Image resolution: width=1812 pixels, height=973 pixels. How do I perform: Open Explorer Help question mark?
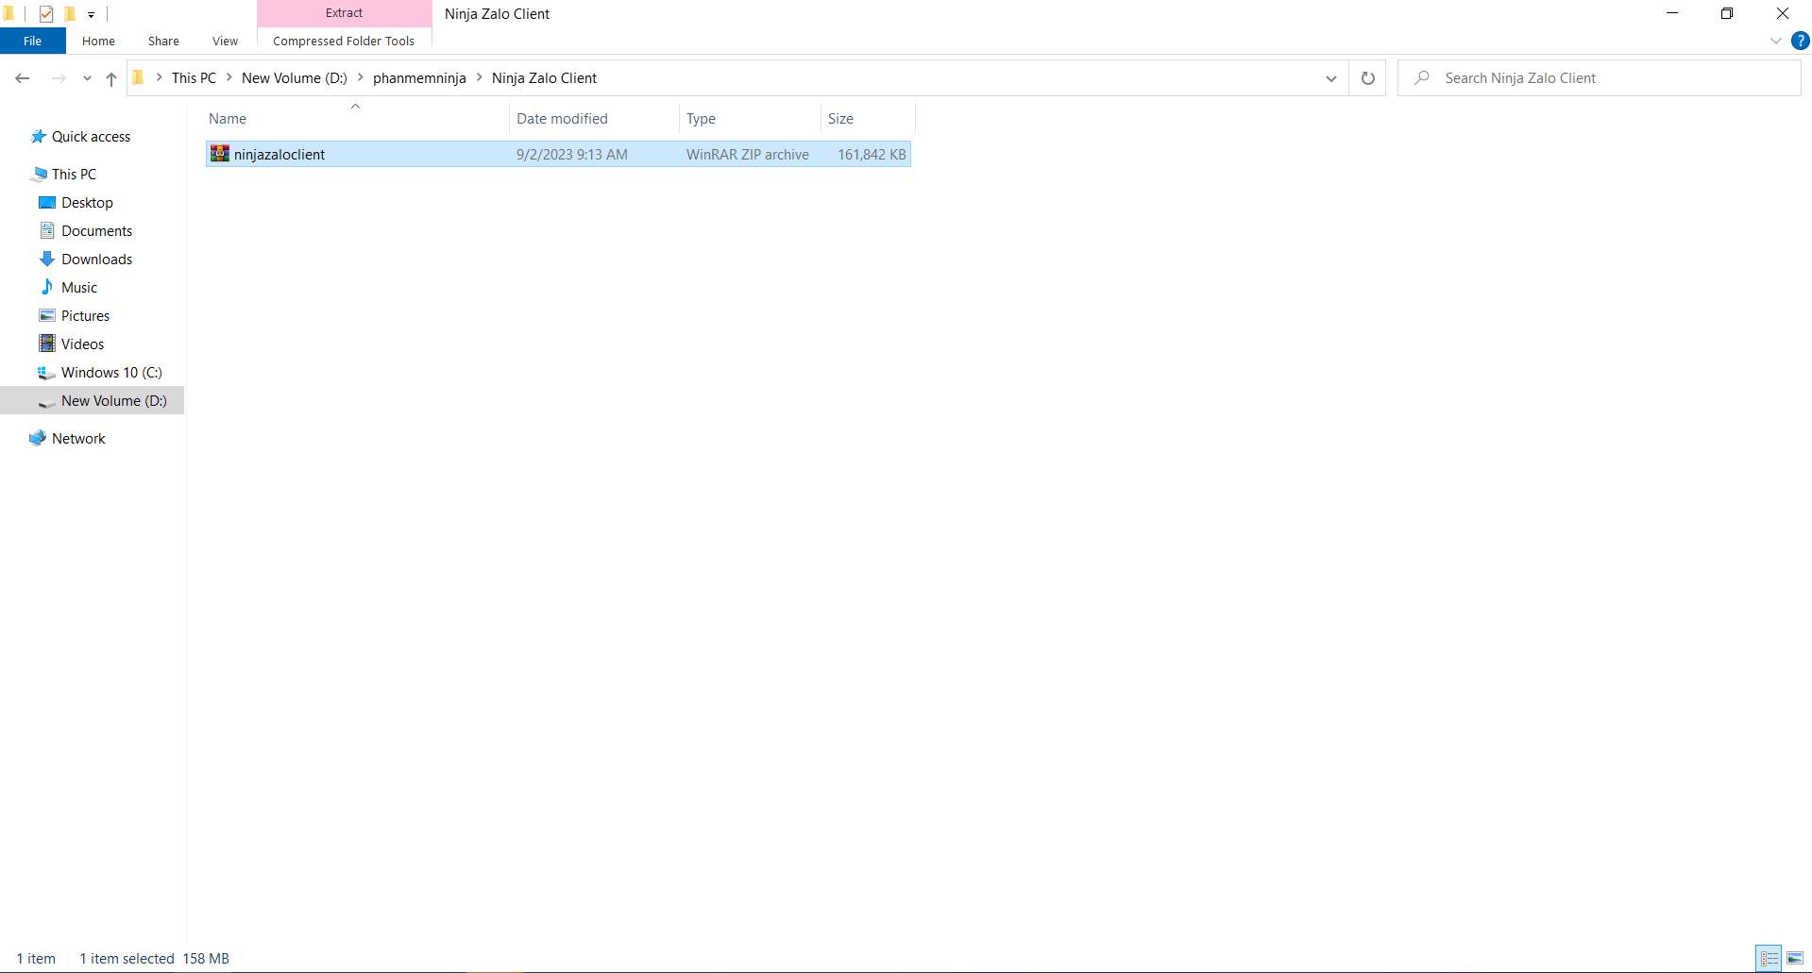click(1800, 41)
